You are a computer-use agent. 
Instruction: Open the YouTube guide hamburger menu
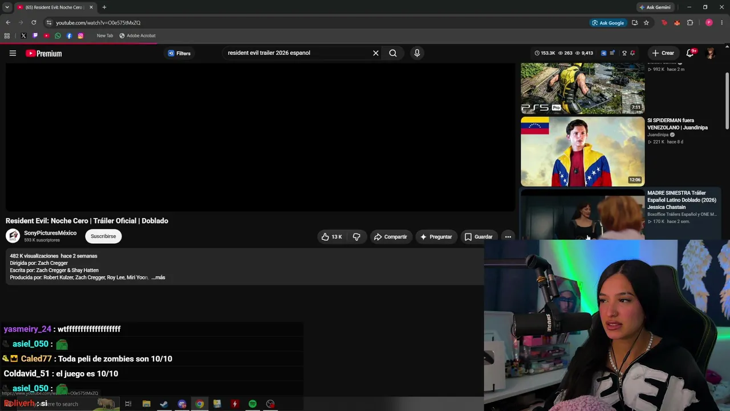point(13,53)
